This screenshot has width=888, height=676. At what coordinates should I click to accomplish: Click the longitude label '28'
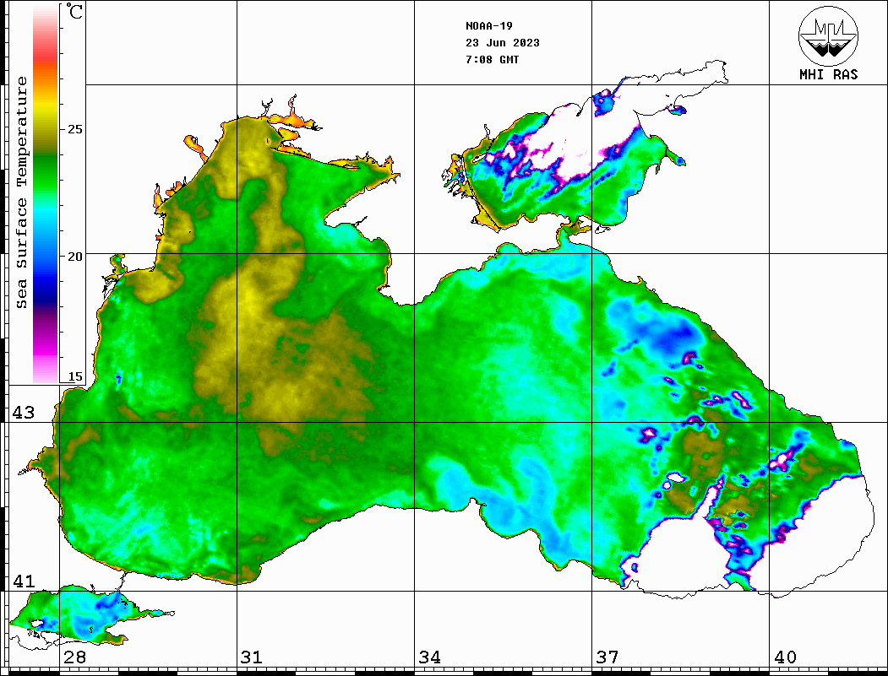[74, 657]
